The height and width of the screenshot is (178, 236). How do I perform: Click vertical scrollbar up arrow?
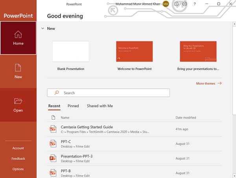(x=234, y=24)
